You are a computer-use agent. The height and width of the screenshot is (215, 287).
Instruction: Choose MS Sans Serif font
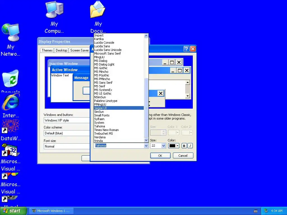tap(119, 83)
